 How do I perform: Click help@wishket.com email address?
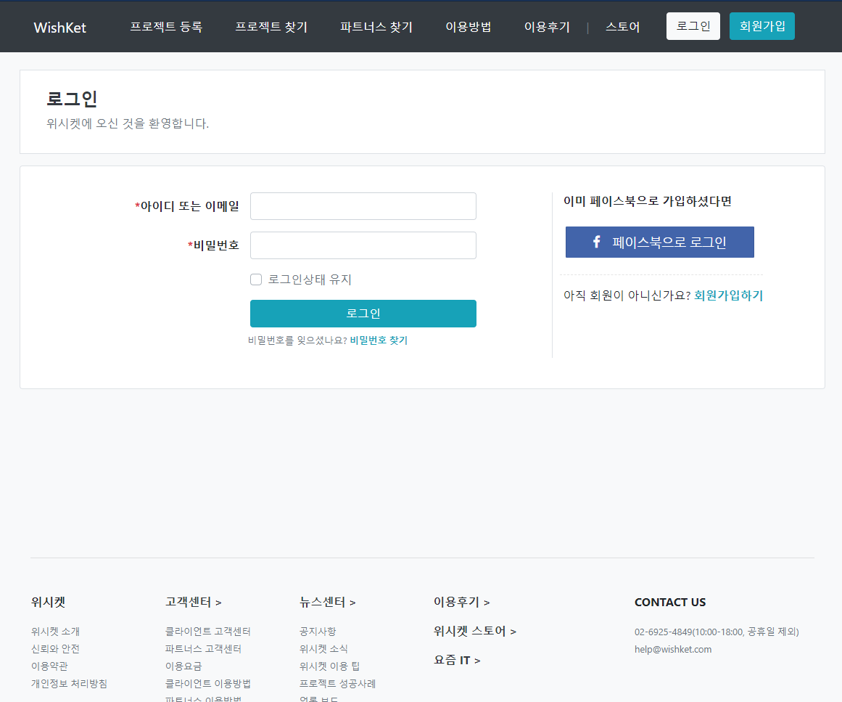(673, 649)
